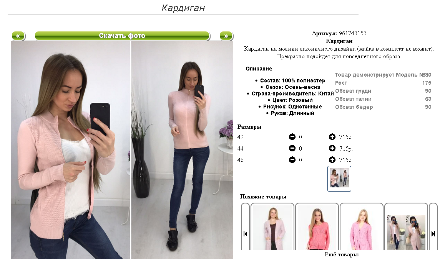
Task: Click the Скачать фото button
Action: point(122,36)
